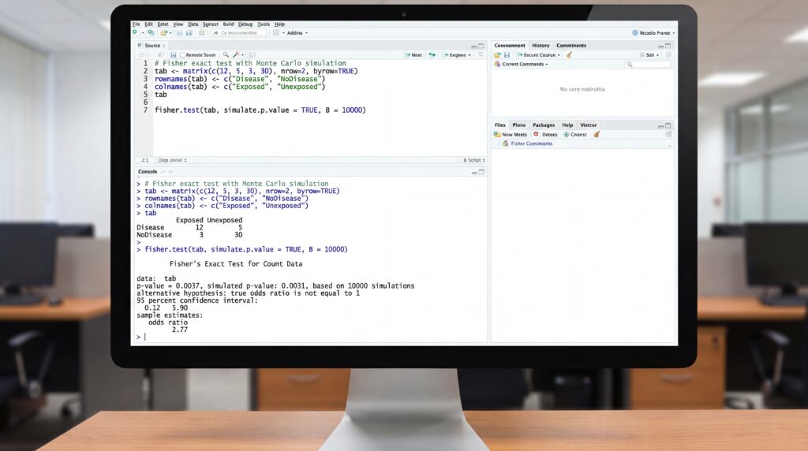This screenshot has width=808, height=451.
Task: Open the Crarent Commands dropdown
Action: click(525, 64)
